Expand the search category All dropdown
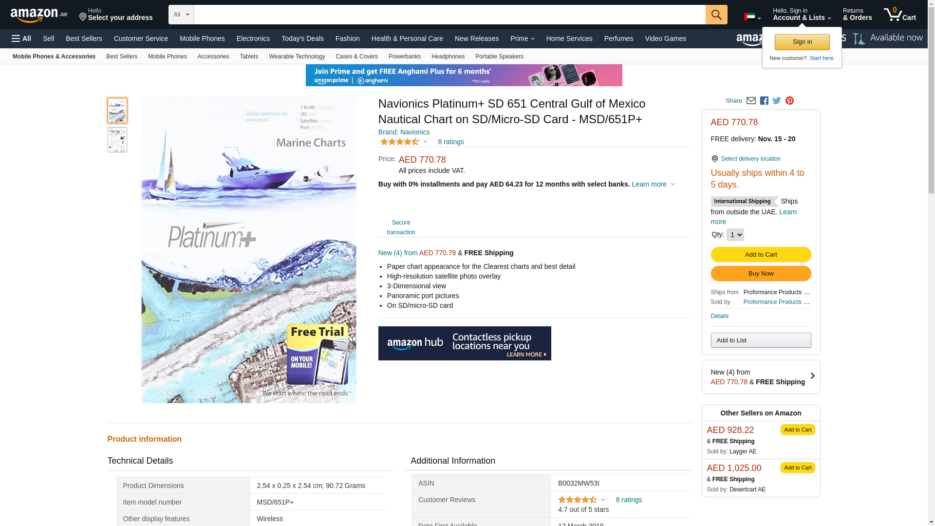The image size is (935, 526). (x=181, y=15)
